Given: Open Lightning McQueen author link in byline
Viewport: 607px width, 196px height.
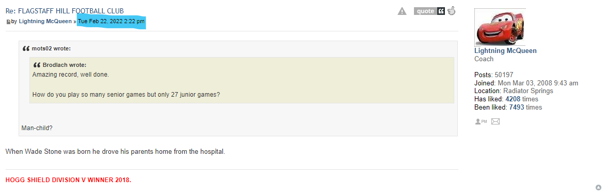Looking at the screenshot, I should tap(45, 22).
